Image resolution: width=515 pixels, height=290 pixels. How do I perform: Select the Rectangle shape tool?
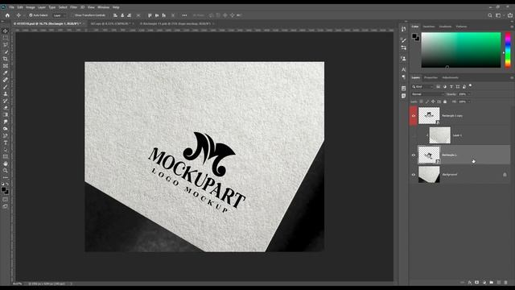coord(6,156)
